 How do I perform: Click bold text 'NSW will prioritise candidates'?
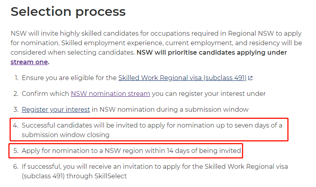click(x=186, y=53)
